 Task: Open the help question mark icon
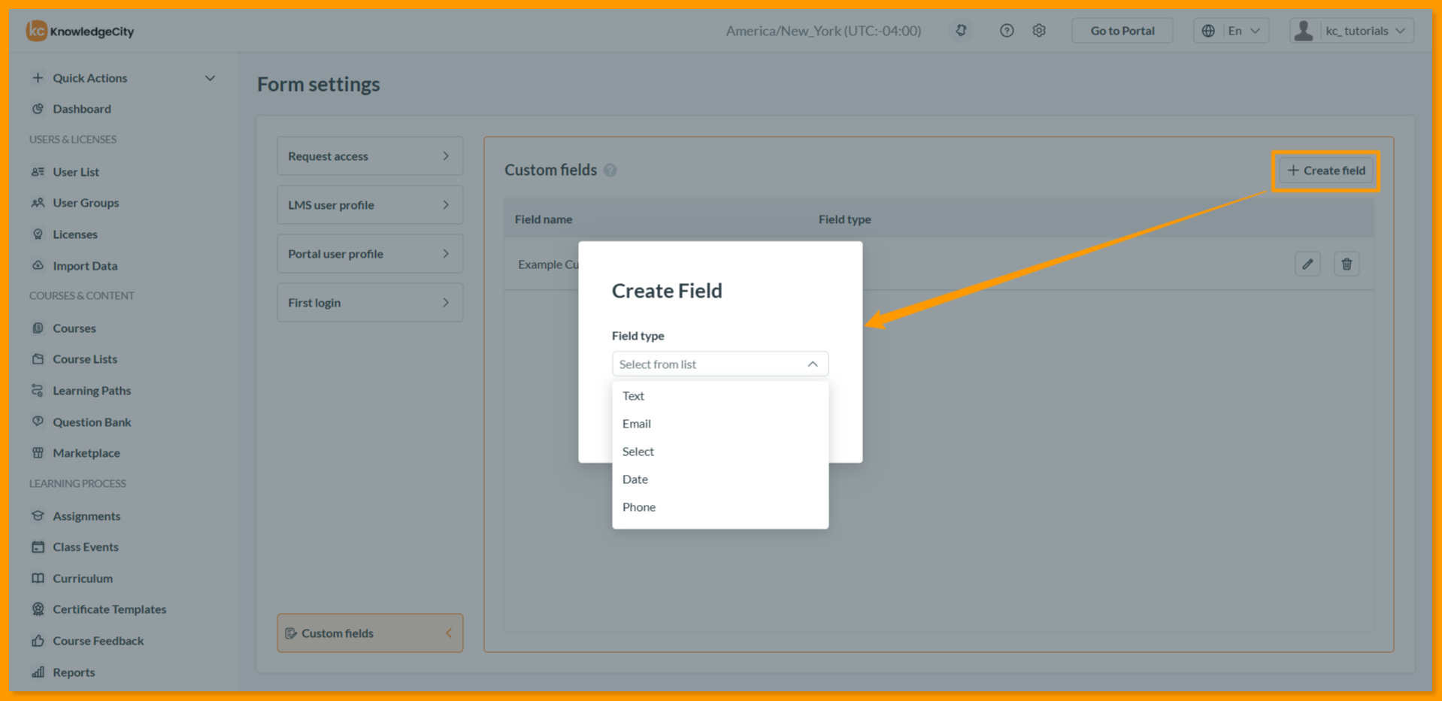click(x=1007, y=31)
